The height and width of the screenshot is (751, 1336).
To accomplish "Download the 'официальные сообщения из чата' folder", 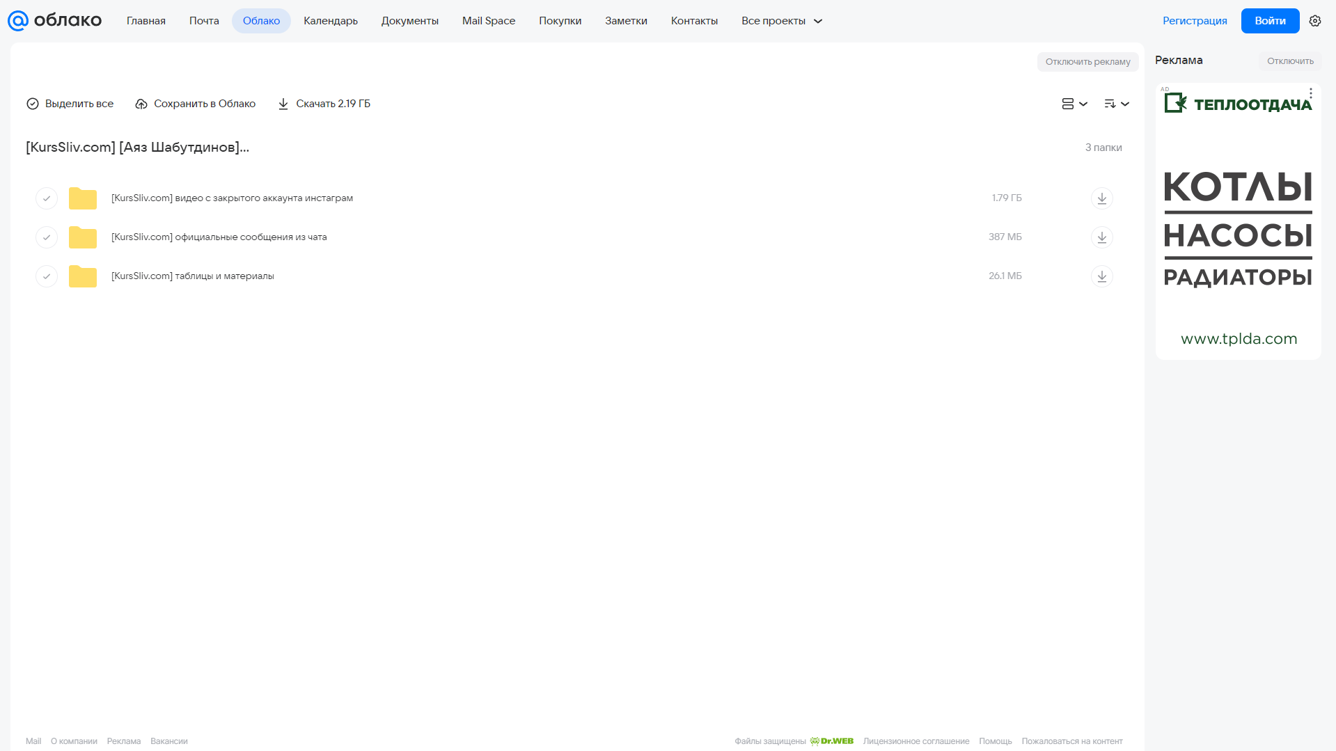I will point(1101,237).
